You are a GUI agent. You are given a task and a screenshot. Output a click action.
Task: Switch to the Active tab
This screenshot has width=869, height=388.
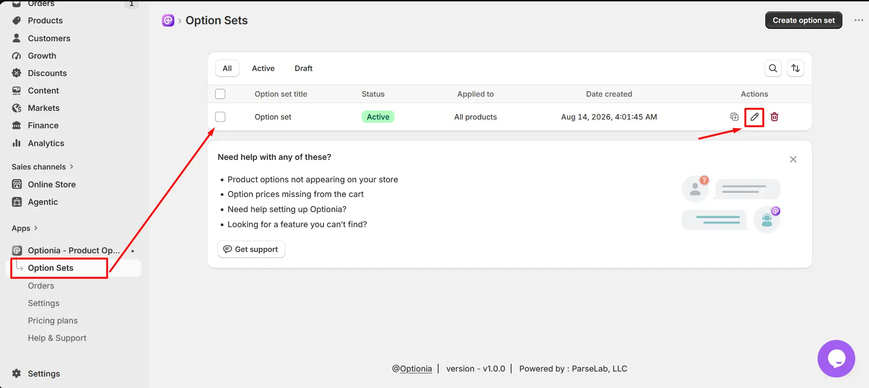263,68
